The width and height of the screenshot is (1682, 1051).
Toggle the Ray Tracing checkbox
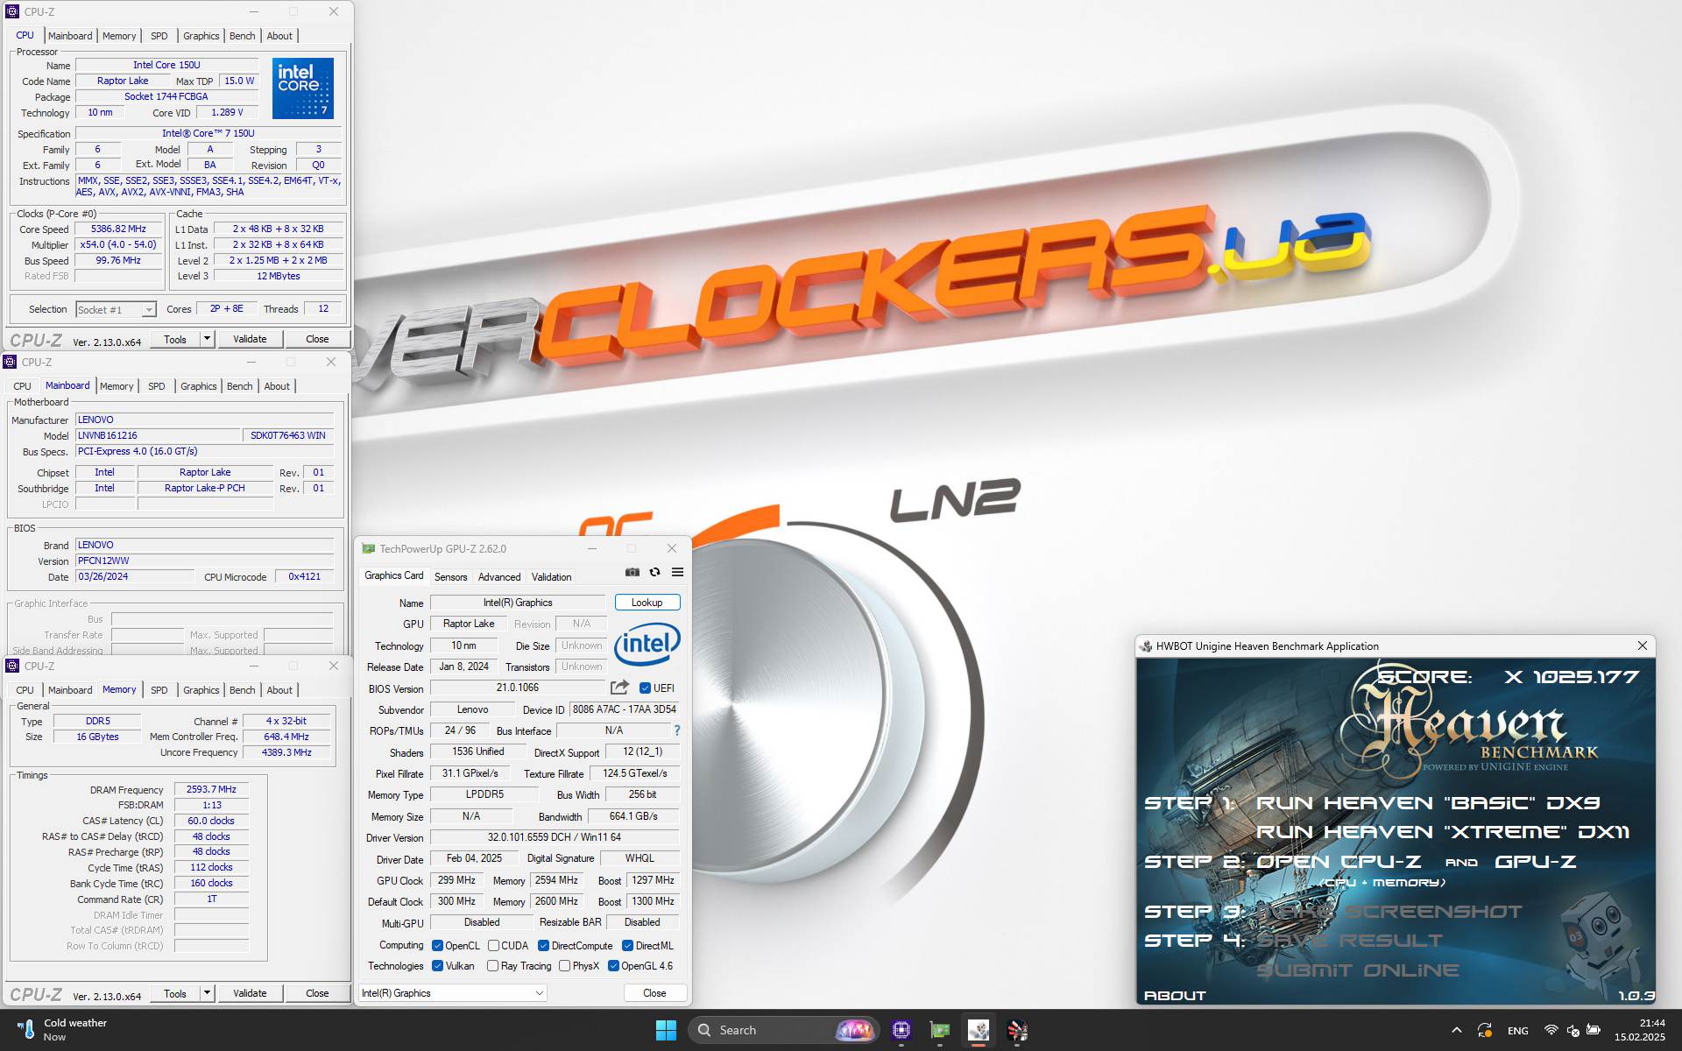(492, 965)
